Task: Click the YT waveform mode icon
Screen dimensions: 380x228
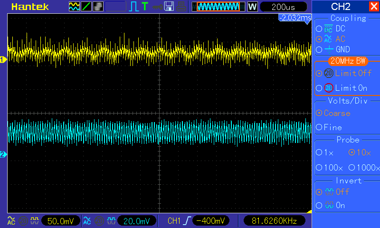Action: click(x=74, y=7)
